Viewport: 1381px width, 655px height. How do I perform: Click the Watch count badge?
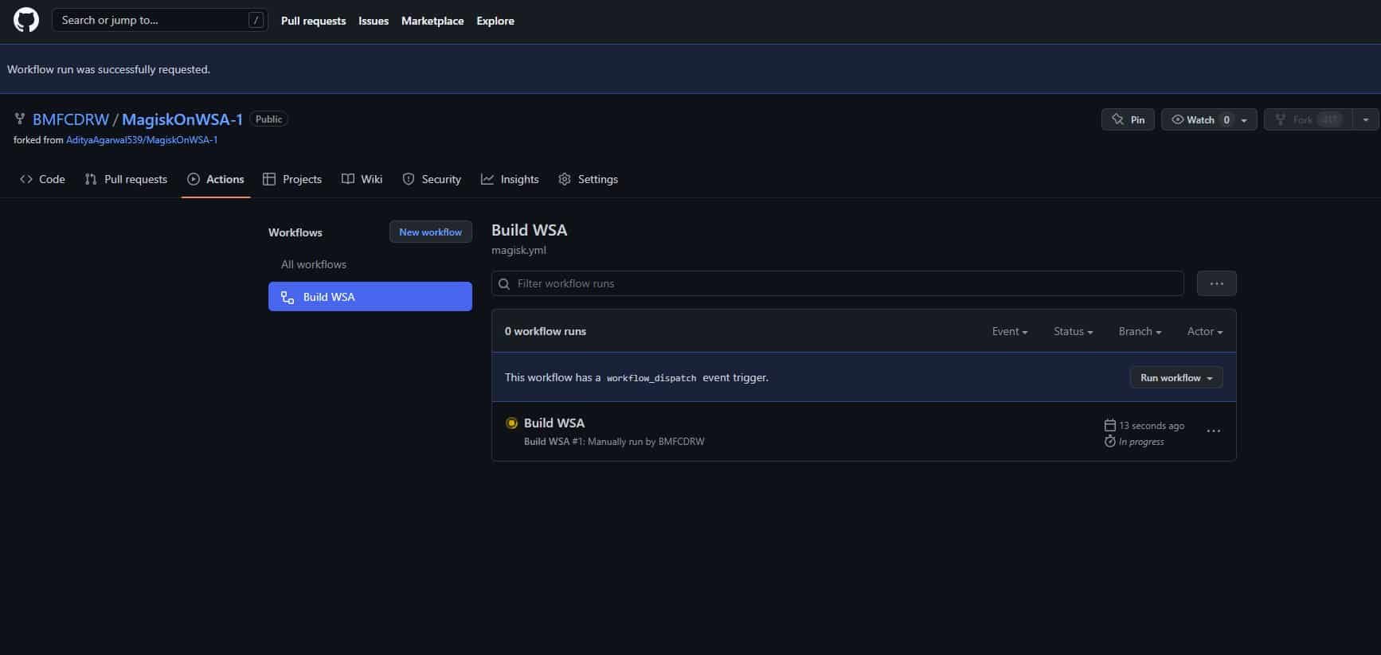click(x=1226, y=119)
